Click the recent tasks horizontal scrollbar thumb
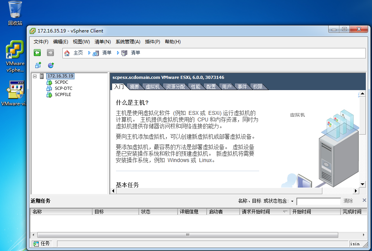 coord(188,235)
